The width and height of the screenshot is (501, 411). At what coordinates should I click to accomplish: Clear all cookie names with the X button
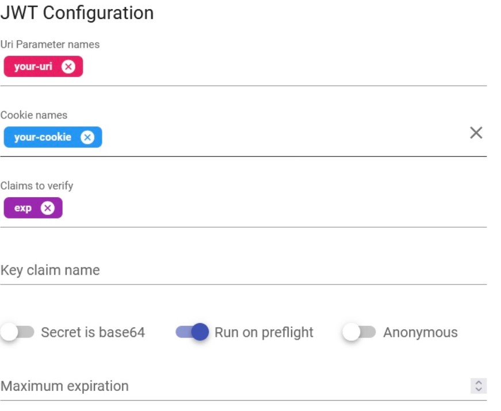click(x=476, y=133)
